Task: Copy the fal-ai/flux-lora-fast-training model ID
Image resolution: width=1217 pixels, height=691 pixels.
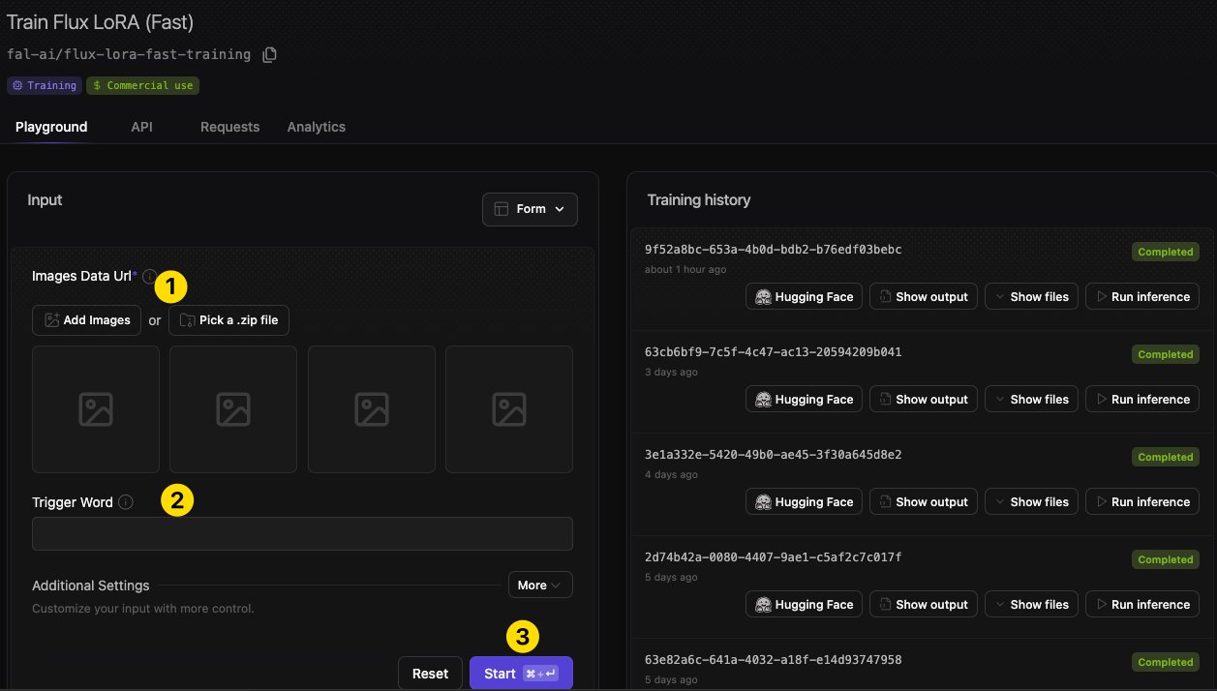Action: pos(270,54)
